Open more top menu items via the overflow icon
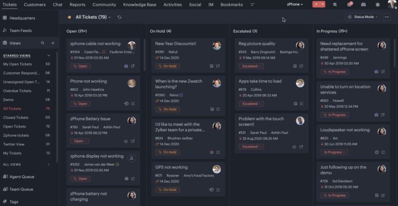Image resolution: width=398 pixels, height=206 pixels. pyautogui.click(x=252, y=5)
